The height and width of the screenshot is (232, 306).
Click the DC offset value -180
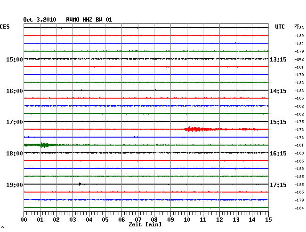point(299,44)
